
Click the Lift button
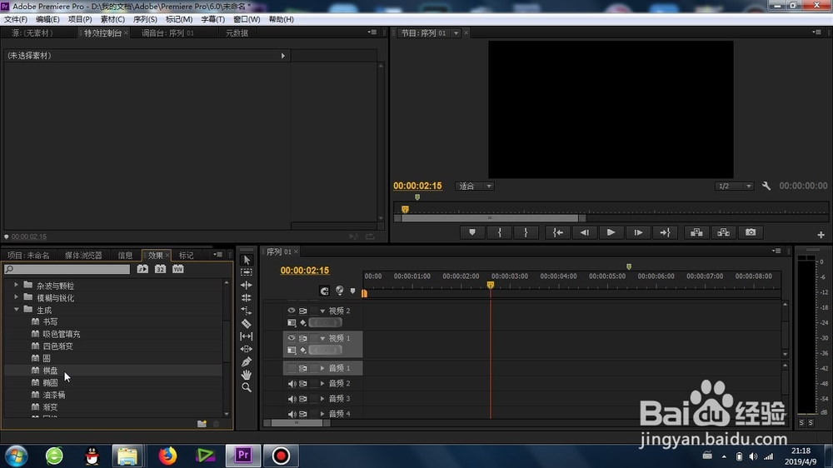(696, 232)
